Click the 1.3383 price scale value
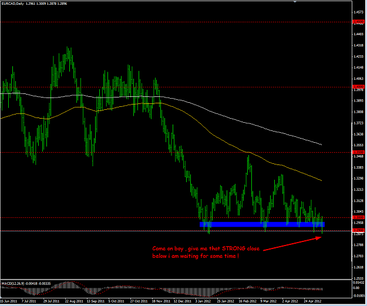The width and height of the screenshot is (367, 306). pos(359,167)
